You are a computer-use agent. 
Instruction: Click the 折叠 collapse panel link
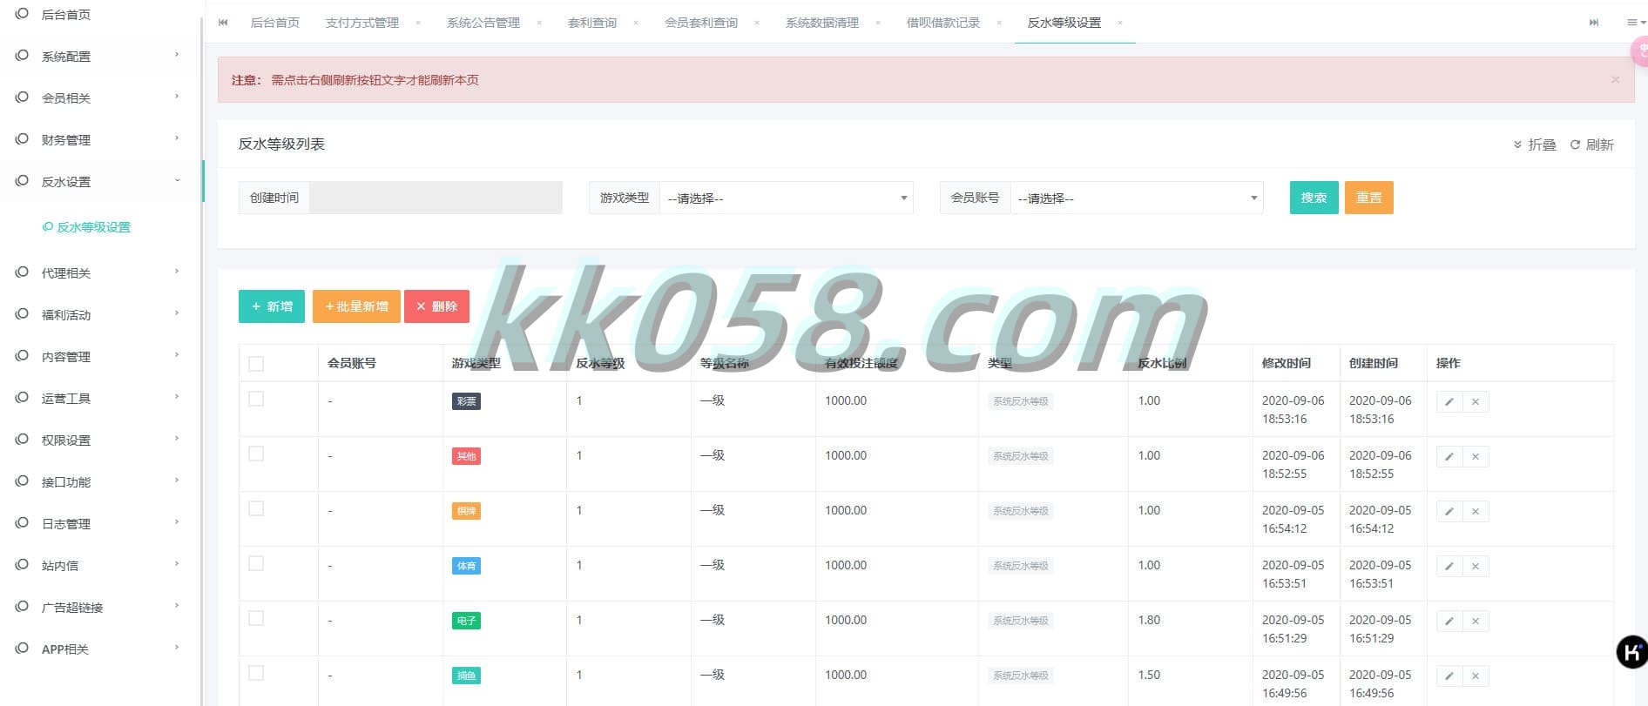point(1535,145)
